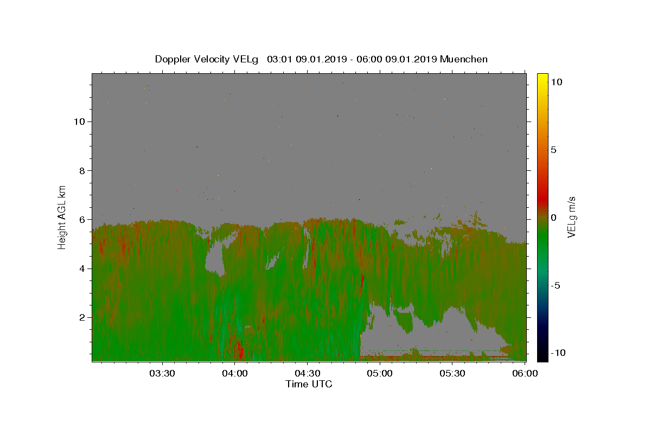Click the '04:30' time axis label
The image size is (651, 434).
tap(308, 373)
